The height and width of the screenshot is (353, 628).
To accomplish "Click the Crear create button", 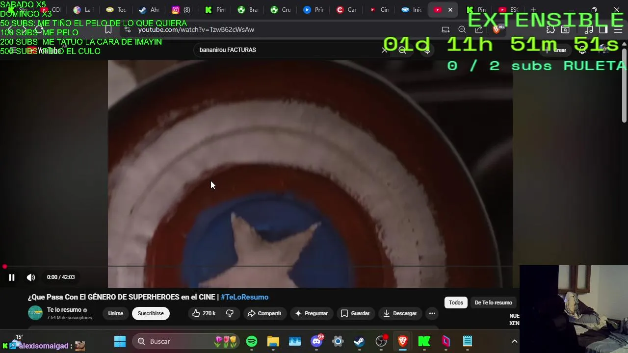I will point(556,50).
